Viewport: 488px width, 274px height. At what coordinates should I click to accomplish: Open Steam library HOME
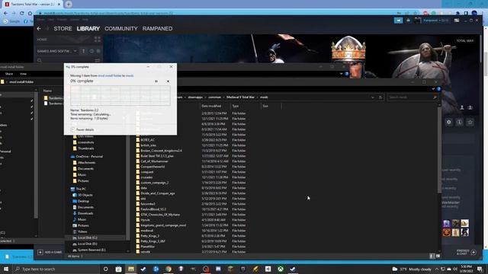[42, 40]
